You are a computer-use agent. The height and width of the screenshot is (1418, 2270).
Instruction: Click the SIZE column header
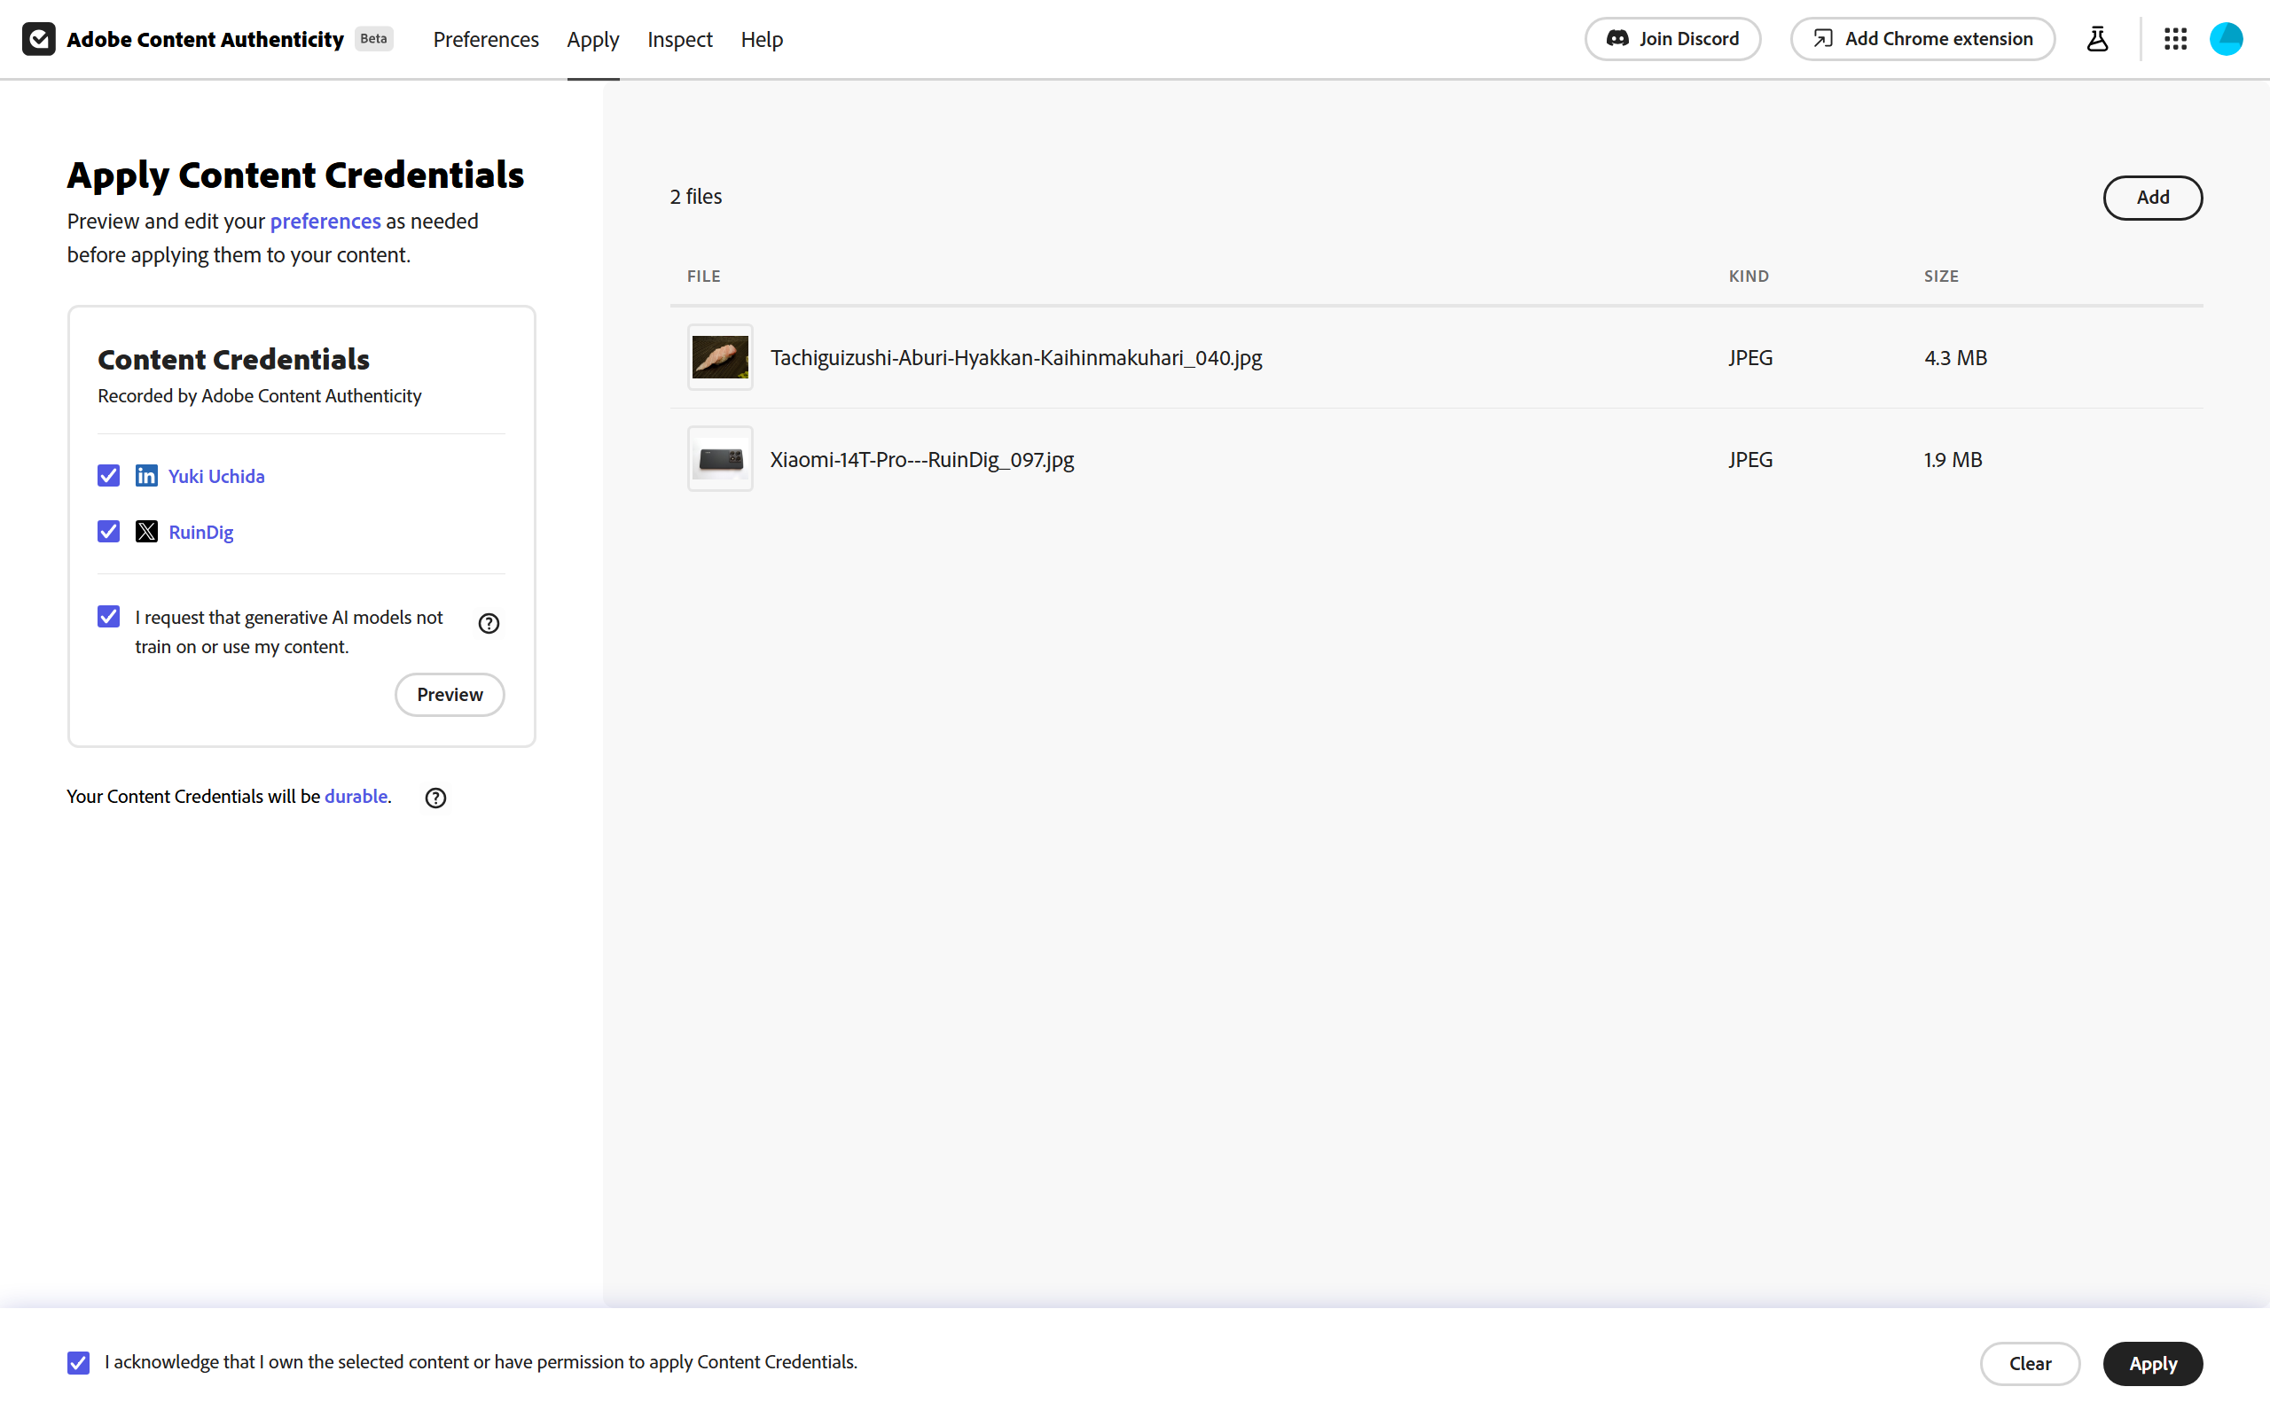click(x=1941, y=277)
